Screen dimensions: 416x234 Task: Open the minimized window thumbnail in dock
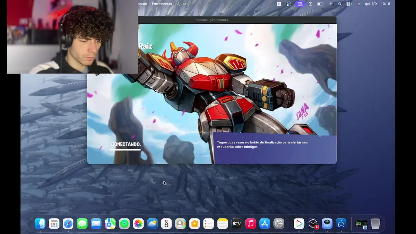[361, 224]
